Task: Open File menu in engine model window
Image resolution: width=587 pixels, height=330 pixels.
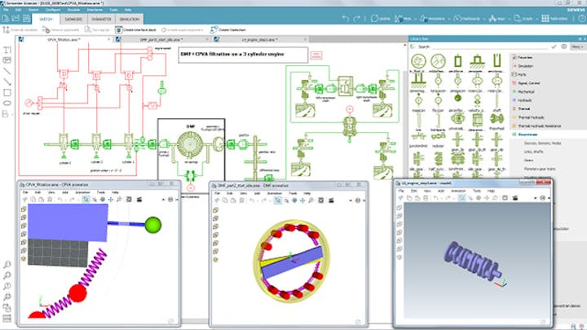Action: tap(402, 191)
